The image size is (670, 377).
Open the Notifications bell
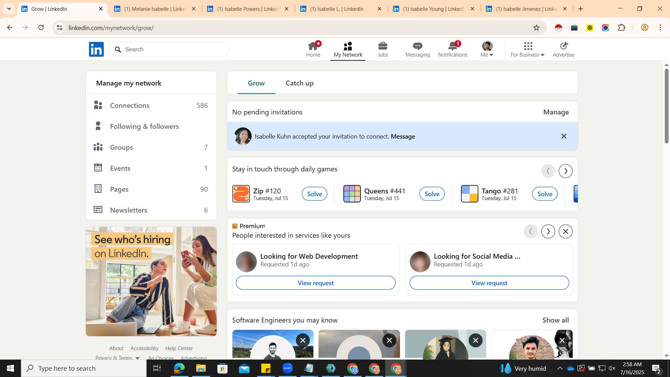[x=453, y=46]
